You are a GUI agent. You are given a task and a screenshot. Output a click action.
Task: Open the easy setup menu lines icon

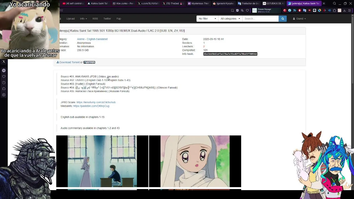click(x=349, y=11)
